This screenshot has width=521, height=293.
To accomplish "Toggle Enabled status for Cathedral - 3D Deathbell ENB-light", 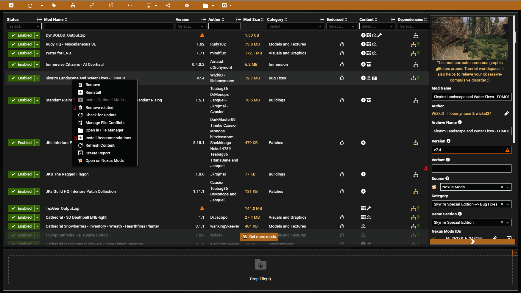I will click(21, 217).
